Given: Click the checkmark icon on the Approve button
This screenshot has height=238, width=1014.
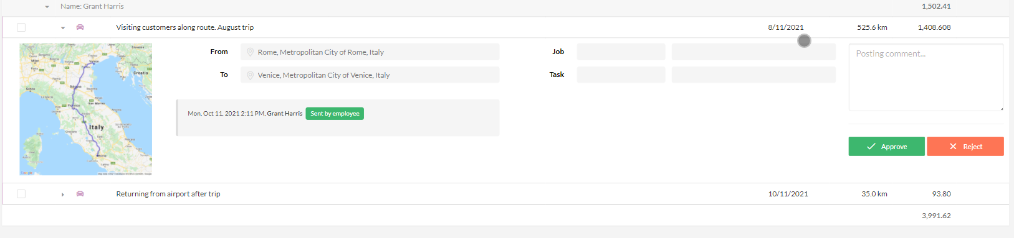Looking at the screenshot, I should [871, 147].
